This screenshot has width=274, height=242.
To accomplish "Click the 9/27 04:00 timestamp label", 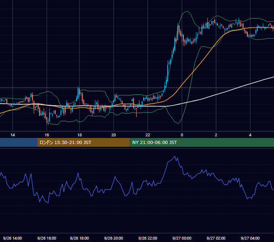I will coord(250,238).
